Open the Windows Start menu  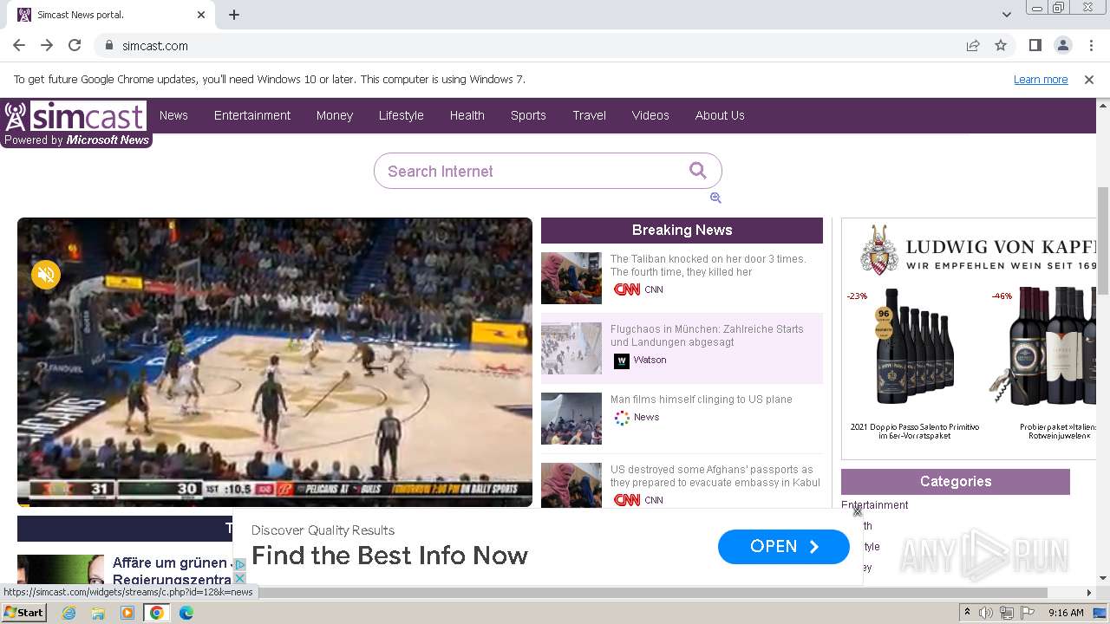coord(23,613)
